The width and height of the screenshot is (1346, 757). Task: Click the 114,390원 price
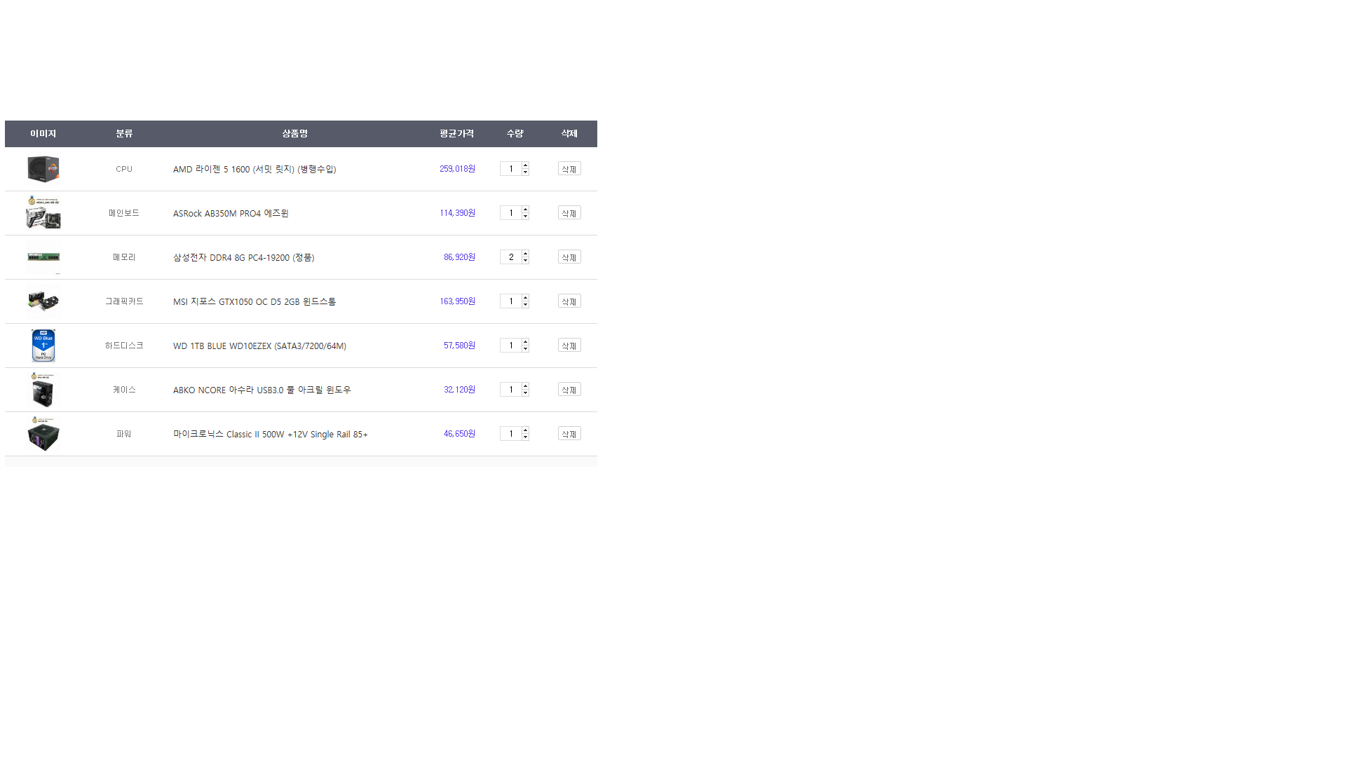pyautogui.click(x=457, y=213)
